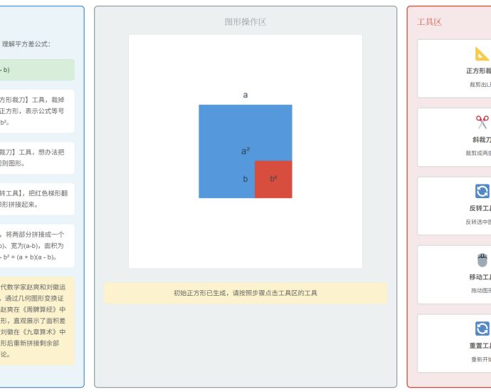Click the 理解平方差公式 intro text
The height and width of the screenshot is (392, 491).
coord(26,44)
